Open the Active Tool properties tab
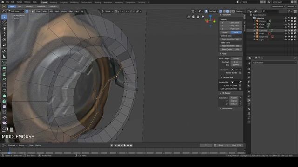298x167 pixels. [249, 64]
